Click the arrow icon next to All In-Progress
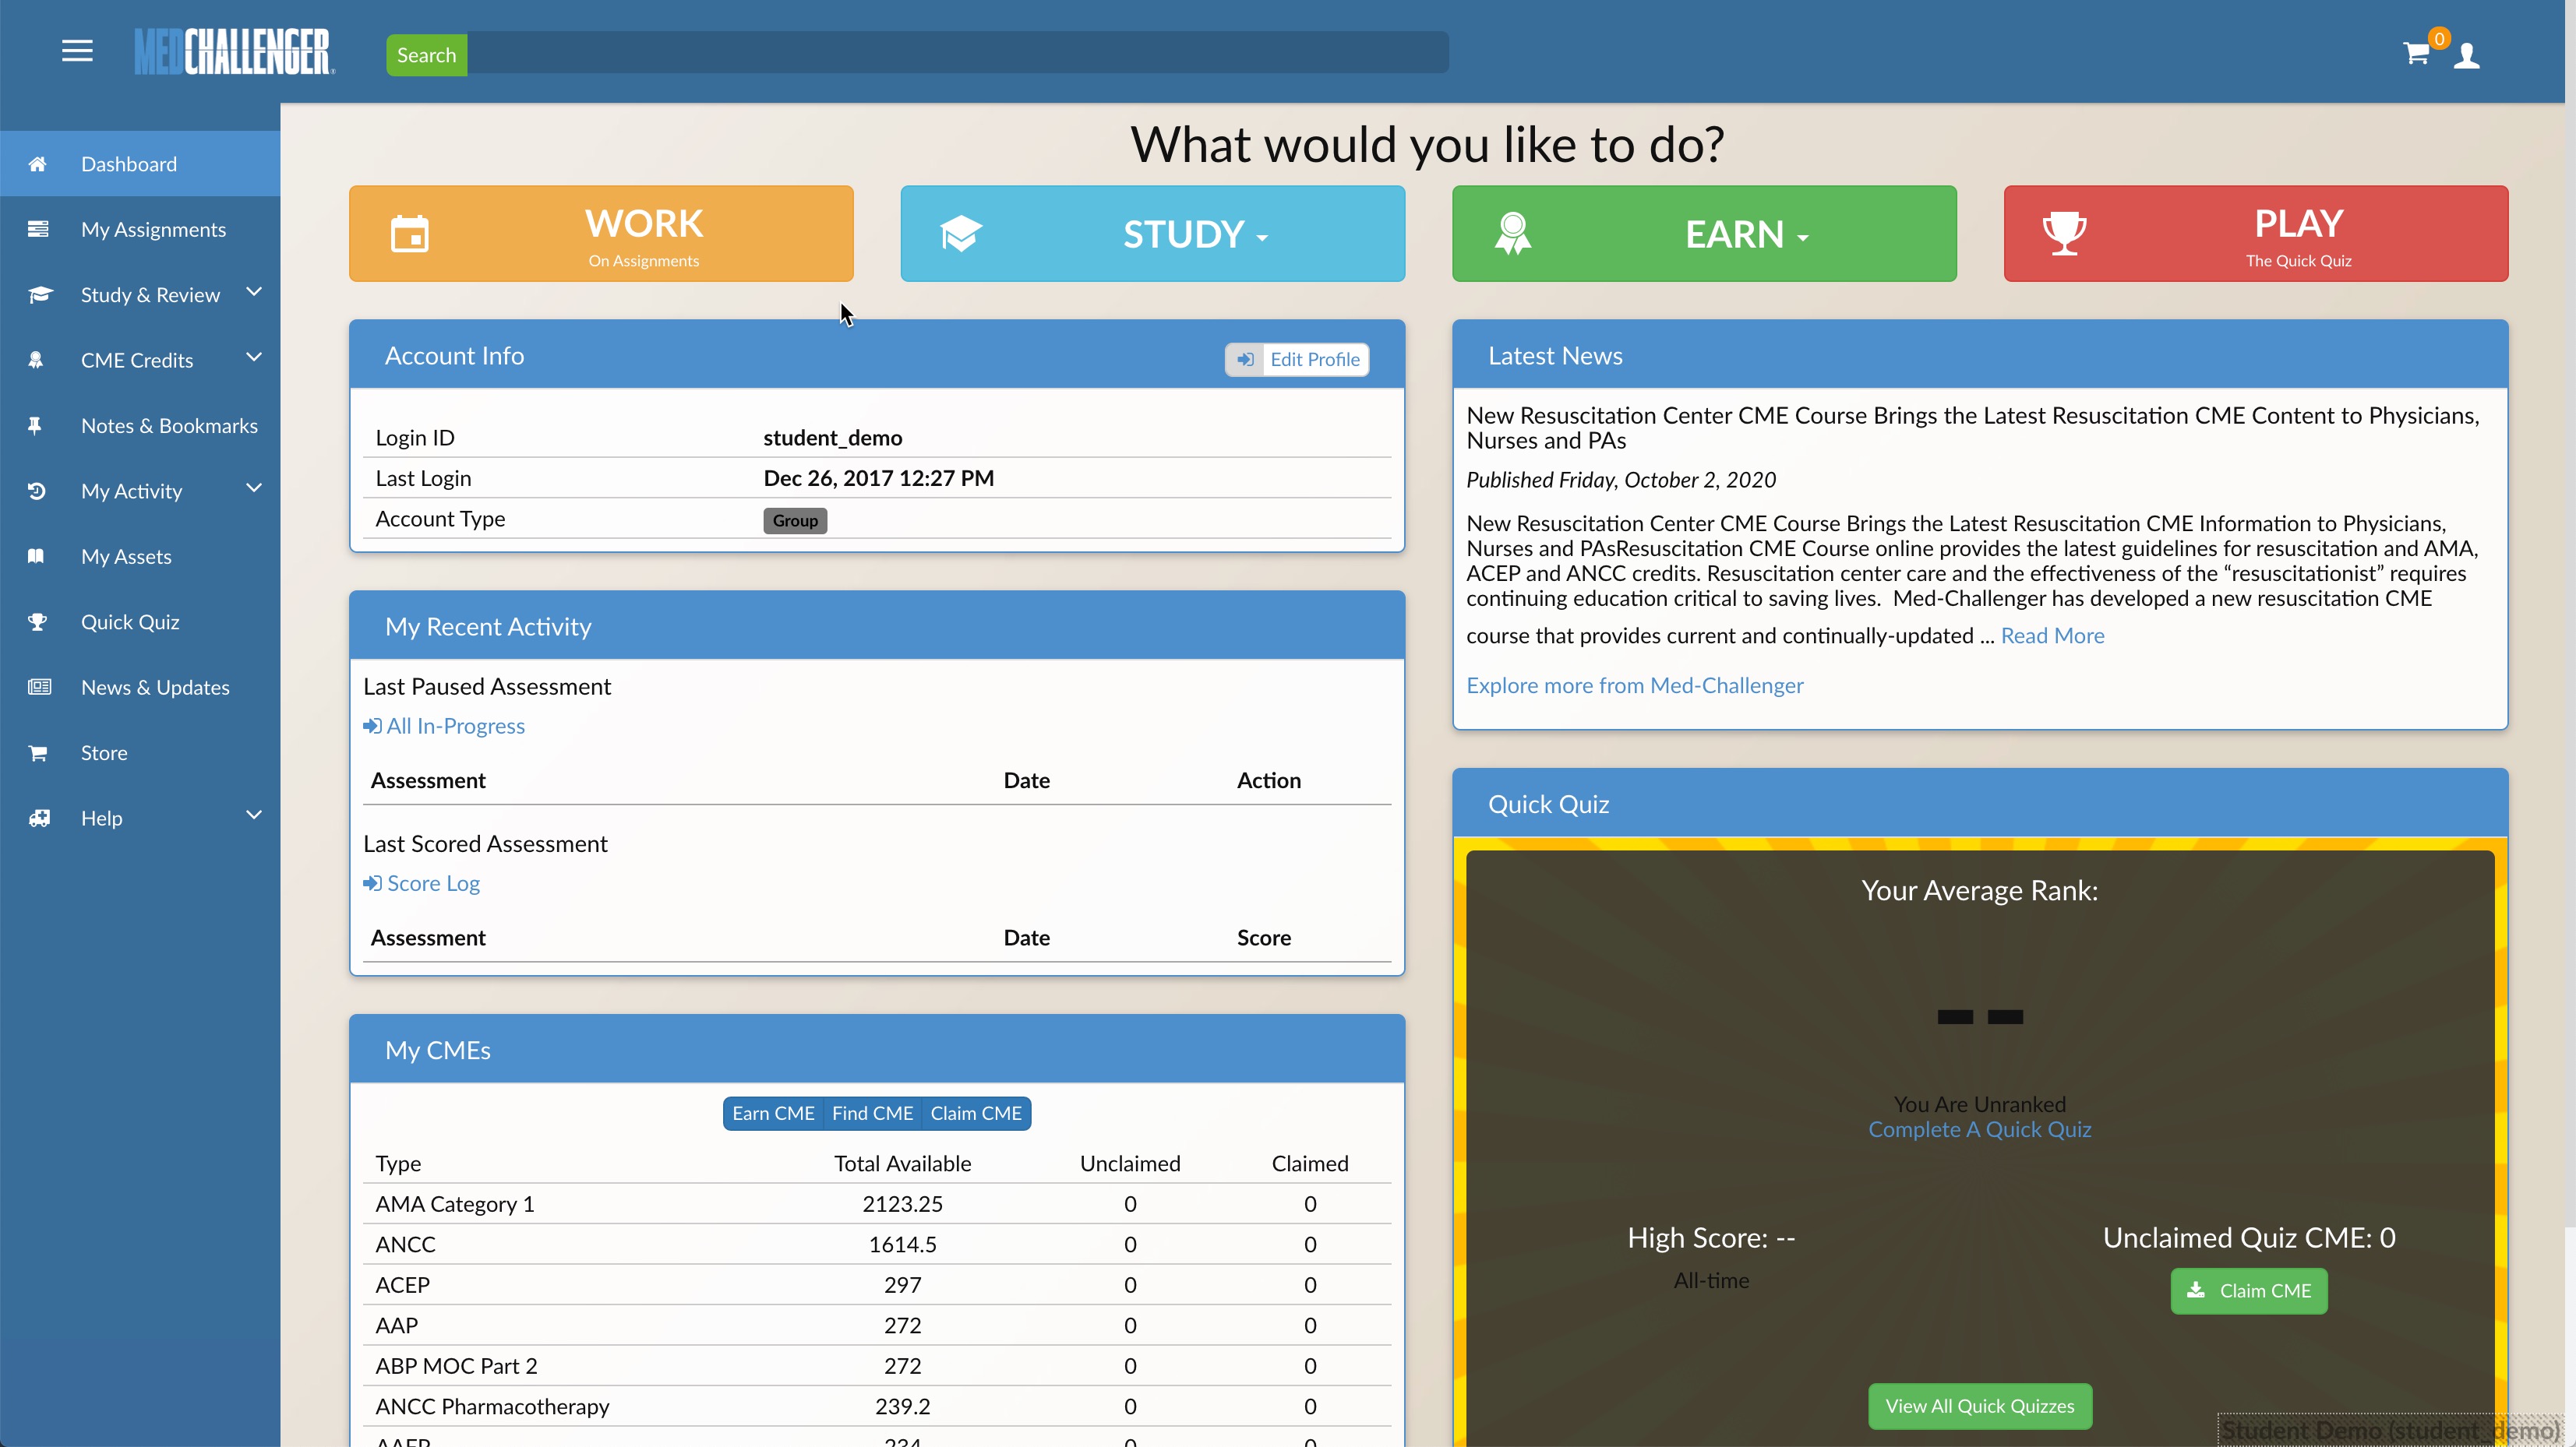Image resolution: width=2576 pixels, height=1447 pixels. pyautogui.click(x=372, y=727)
